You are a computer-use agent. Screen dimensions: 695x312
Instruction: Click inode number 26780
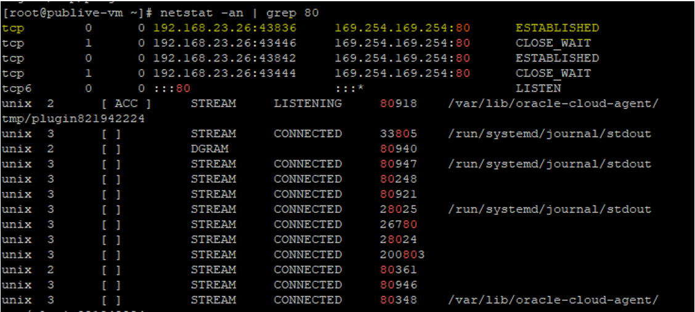click(398, 225)
